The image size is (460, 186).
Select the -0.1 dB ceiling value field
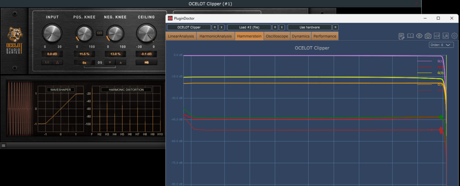tap(146, 54)
